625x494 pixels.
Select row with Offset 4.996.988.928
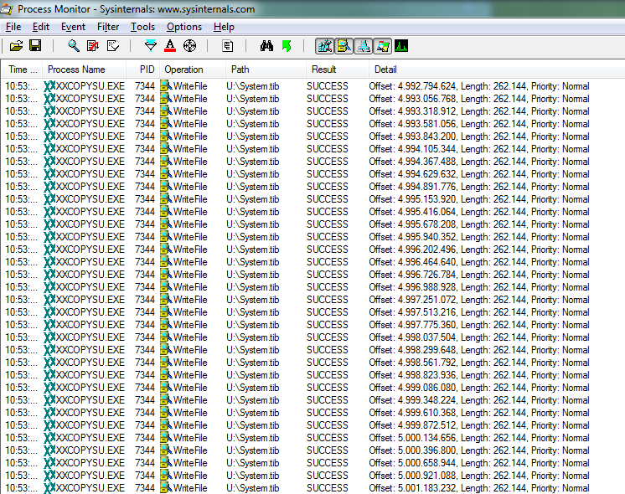(x=312, y=287)
